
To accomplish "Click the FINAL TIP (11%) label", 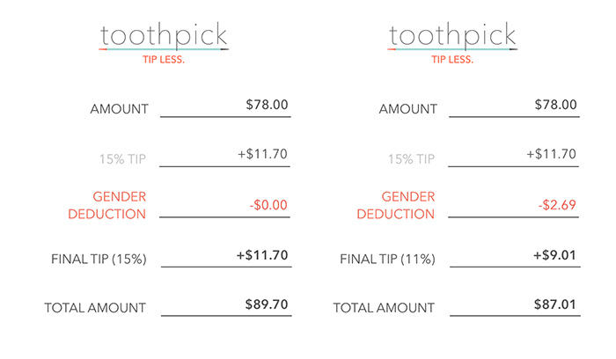I will click(387, 260).
